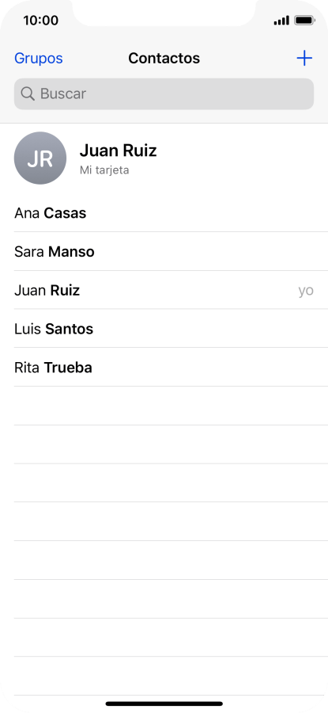
Task: Tap the large Juan Ruiz name heading
Action: pyautogui.click(x=118, y=151)
